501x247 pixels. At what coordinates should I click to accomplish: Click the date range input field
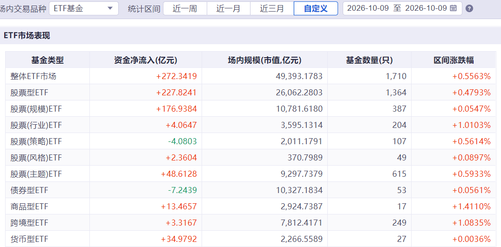(x=402, y=8)
